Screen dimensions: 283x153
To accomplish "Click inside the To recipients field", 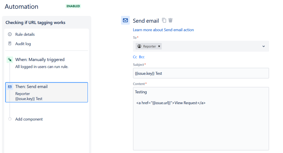I will click(x=201, y=46).
